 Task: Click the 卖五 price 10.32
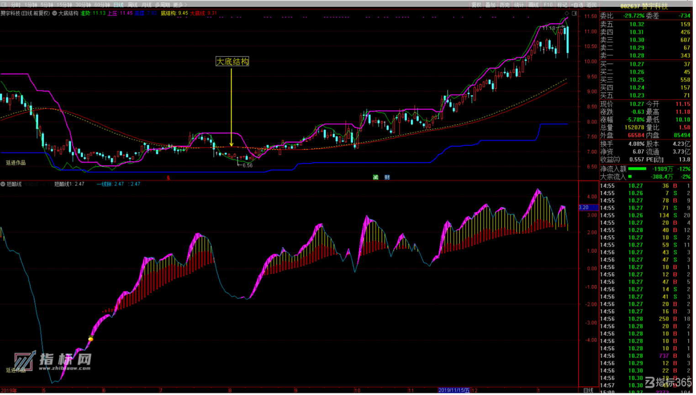coord(637,24)
